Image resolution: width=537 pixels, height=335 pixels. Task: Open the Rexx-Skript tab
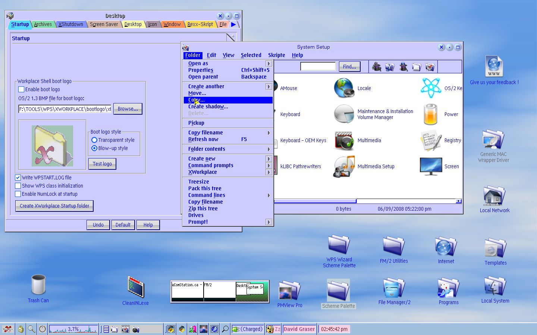coord(200,24)
